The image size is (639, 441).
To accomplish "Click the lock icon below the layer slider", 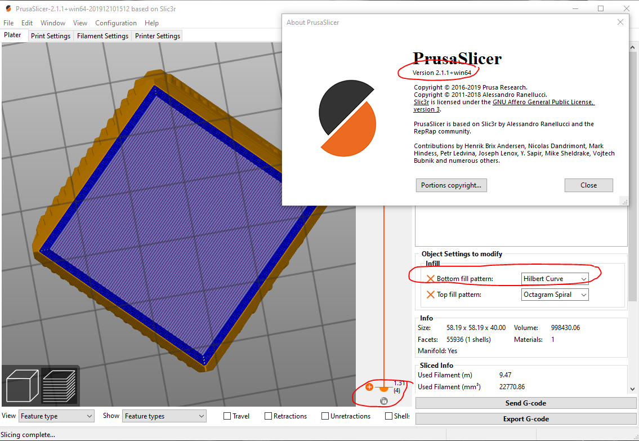I will [383, 400].
